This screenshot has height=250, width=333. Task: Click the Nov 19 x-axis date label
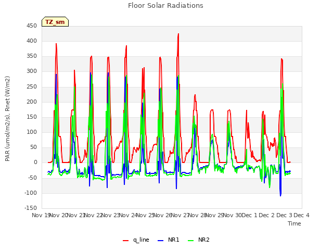point(41,215)
